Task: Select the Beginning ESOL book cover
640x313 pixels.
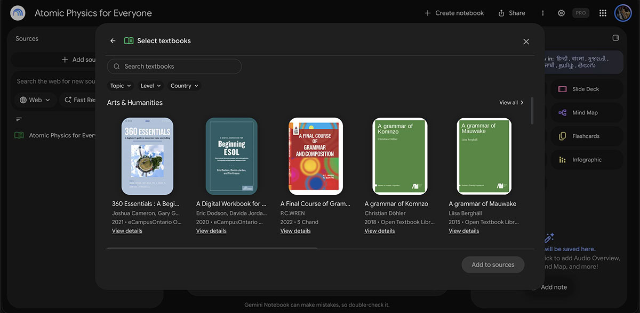Action: pyautogui.click(x=231, y=156)
